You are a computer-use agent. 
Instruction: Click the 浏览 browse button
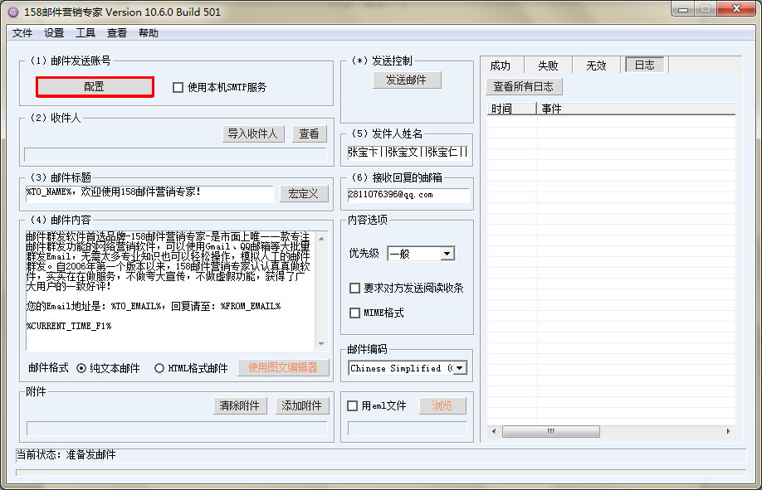[442, 405]
